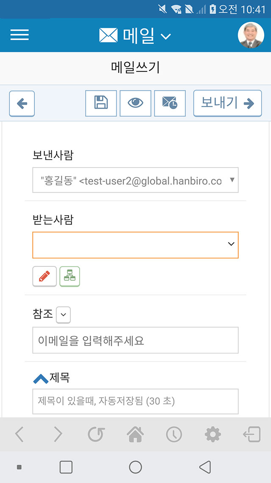Open the scheduled send envelope-clock icon

[x=170, y=103]
